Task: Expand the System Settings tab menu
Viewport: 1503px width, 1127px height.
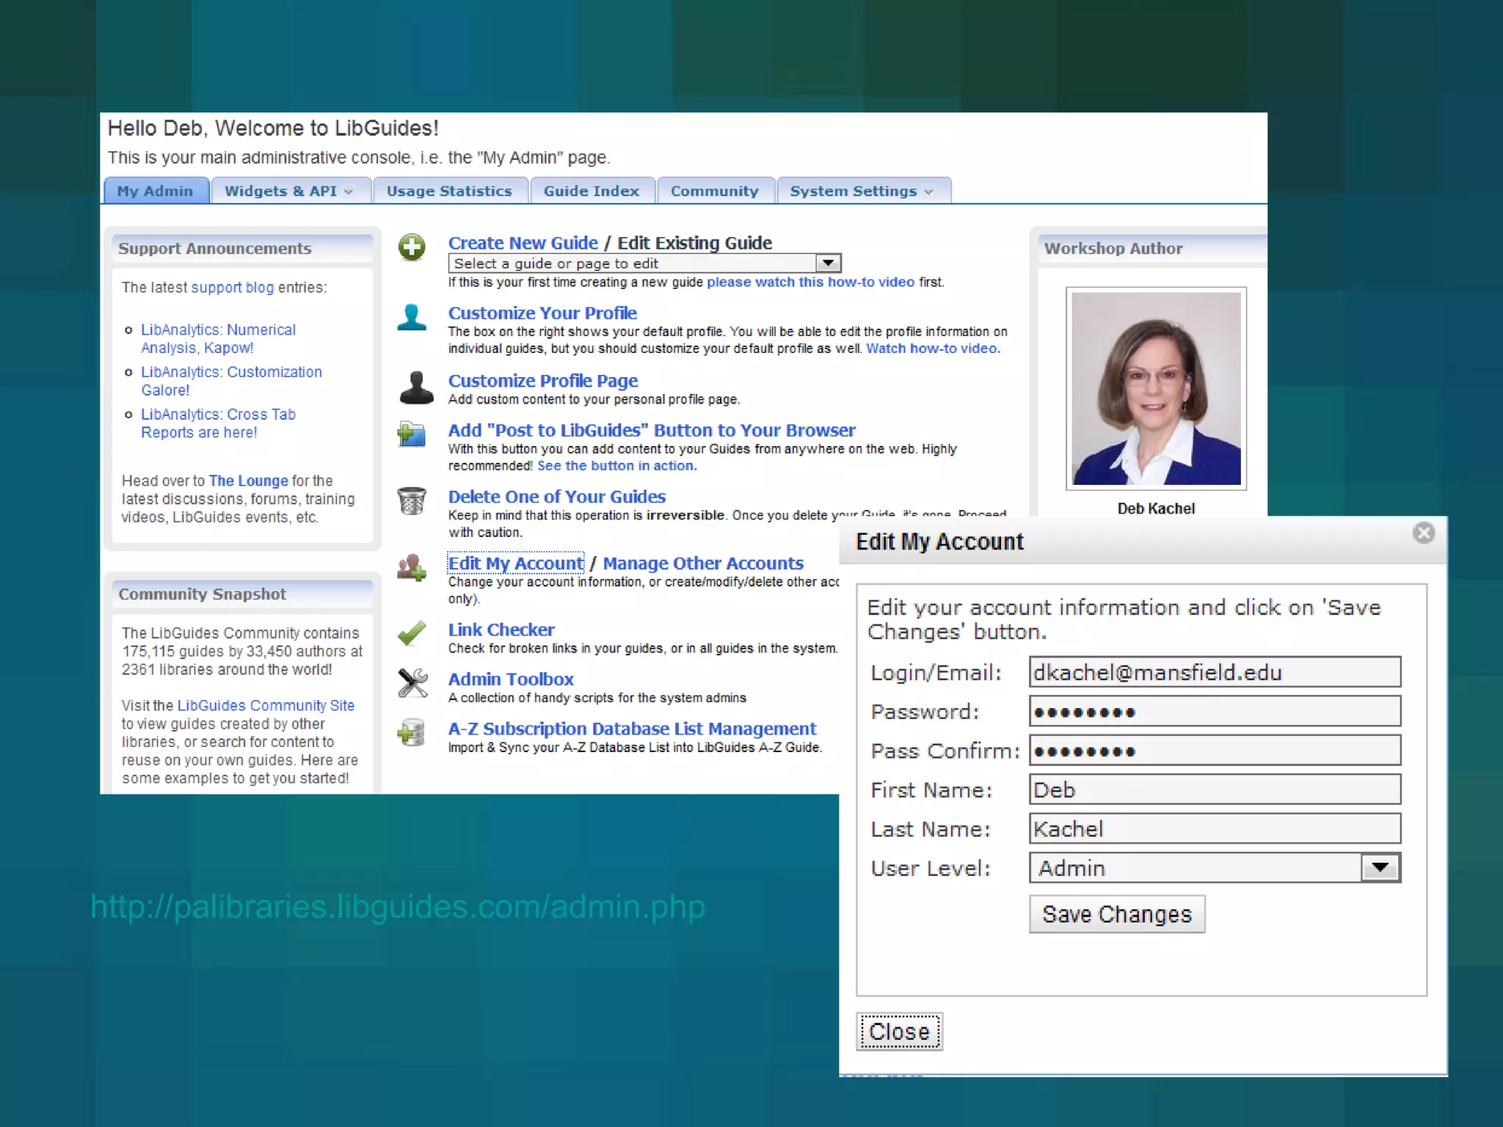Action: pyautogui.click(x=862, y=191)
